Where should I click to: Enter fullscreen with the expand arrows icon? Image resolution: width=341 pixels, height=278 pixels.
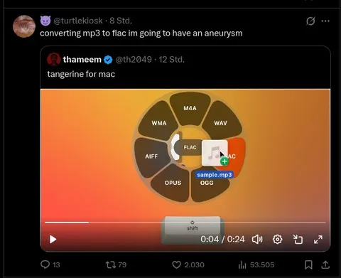pos(318,240)
